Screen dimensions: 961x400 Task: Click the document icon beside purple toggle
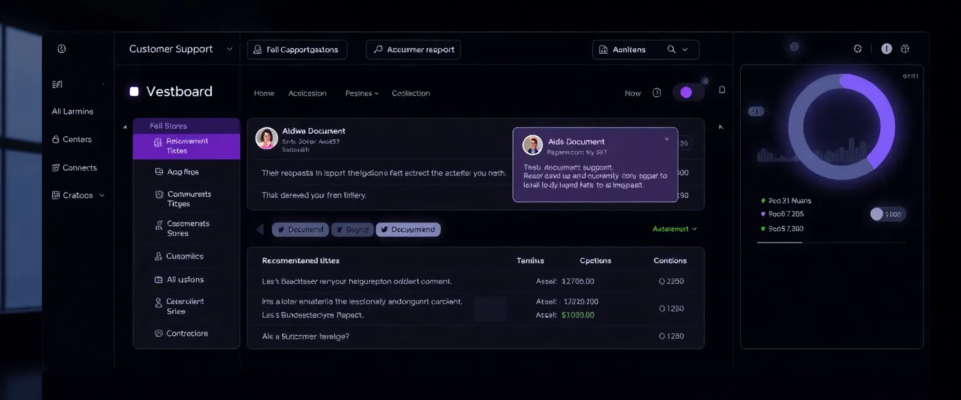(x=722, y=90)
